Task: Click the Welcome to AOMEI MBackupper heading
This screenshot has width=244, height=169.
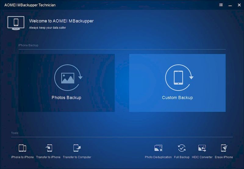Action: point(62,21)
